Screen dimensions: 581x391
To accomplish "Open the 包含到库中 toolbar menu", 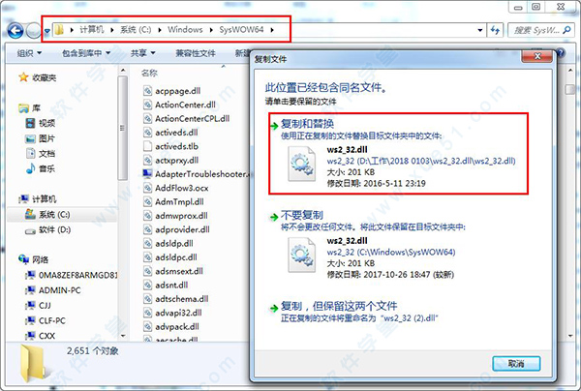I will [86, 53].
